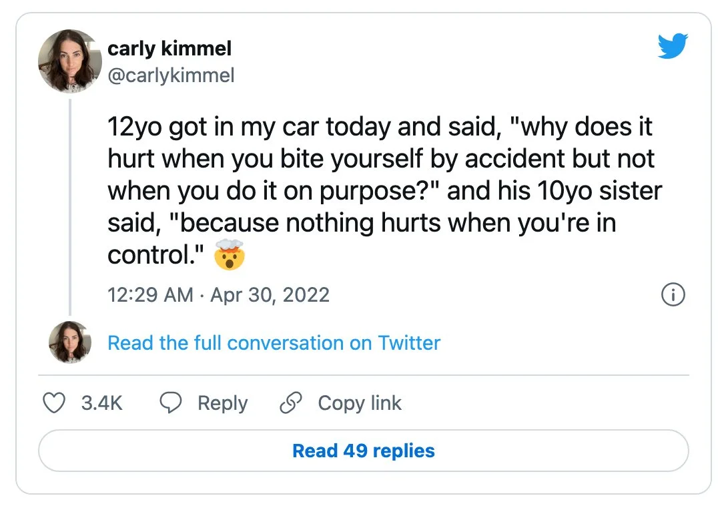Click the word "Twitter" in the conversation link
Image resolution: width=724 pixels, height=510 pixels.
(x=409, y=343)
